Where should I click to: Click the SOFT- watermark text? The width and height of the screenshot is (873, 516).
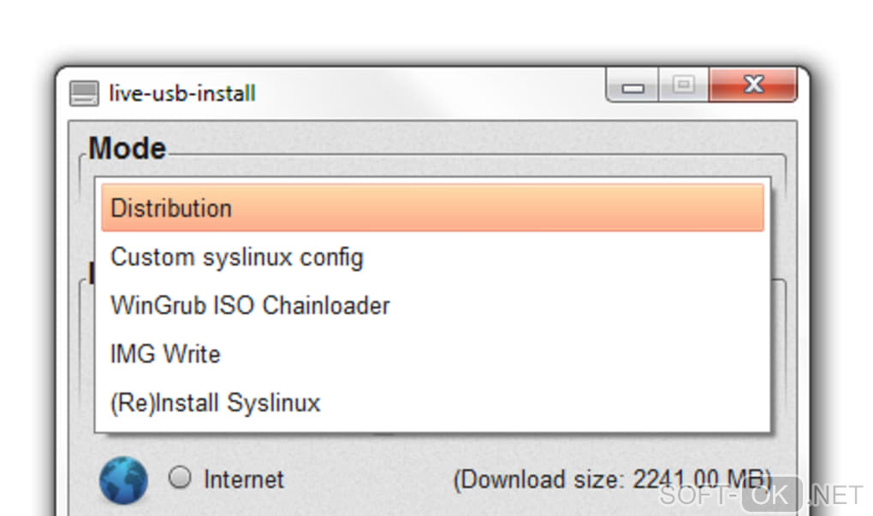698,495
